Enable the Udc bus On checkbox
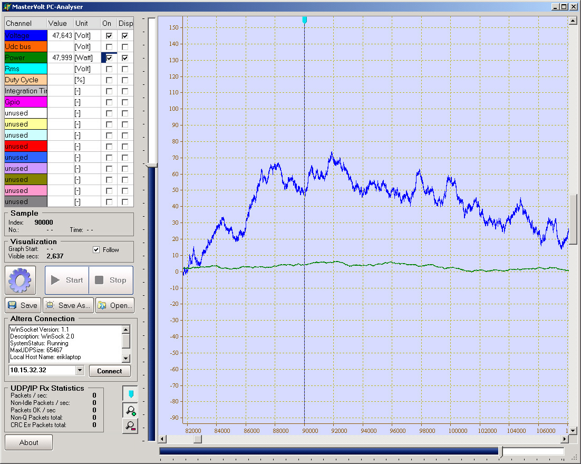Viewport: 581px width, 464px height. (x=109, y=47)
